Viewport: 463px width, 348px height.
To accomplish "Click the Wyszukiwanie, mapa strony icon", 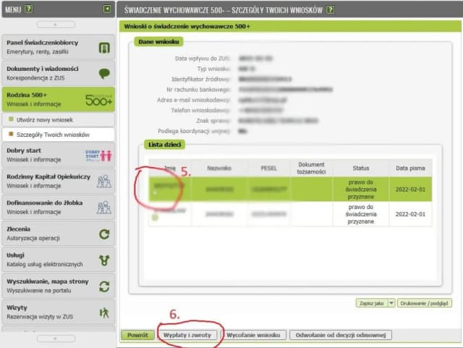I will coord(104,286).
